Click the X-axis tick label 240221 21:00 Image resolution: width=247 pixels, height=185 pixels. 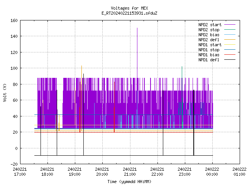click(x=130, y=172)
